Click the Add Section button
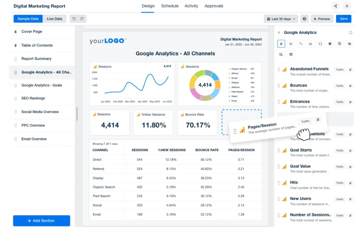 click(41, 220)
